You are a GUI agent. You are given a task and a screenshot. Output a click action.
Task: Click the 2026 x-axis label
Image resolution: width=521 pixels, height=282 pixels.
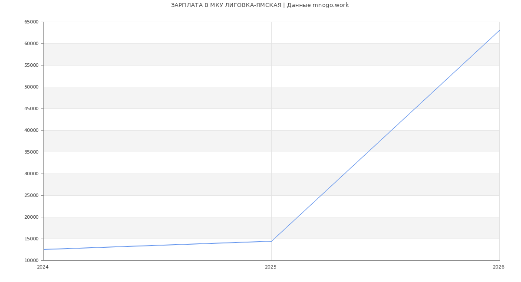498,267
